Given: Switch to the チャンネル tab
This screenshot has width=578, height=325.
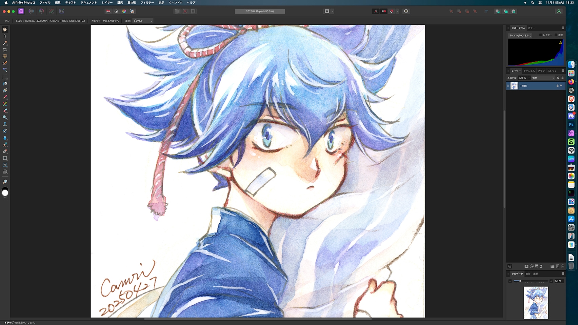Looking at the screenshot, I should tap(529, 71).
